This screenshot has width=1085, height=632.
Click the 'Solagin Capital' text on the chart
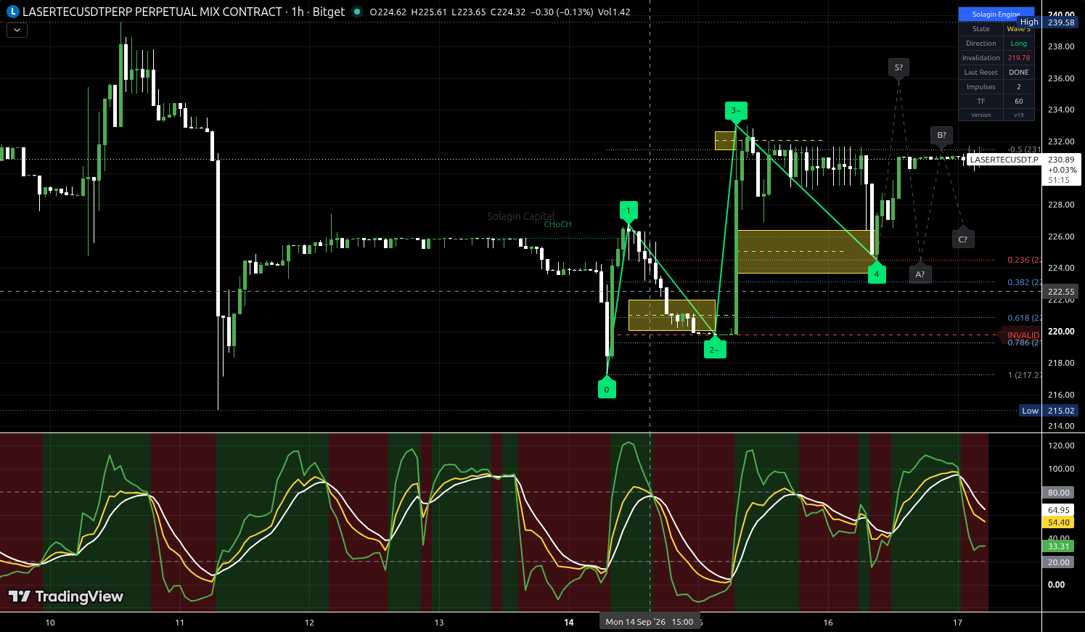coord(520,216)
